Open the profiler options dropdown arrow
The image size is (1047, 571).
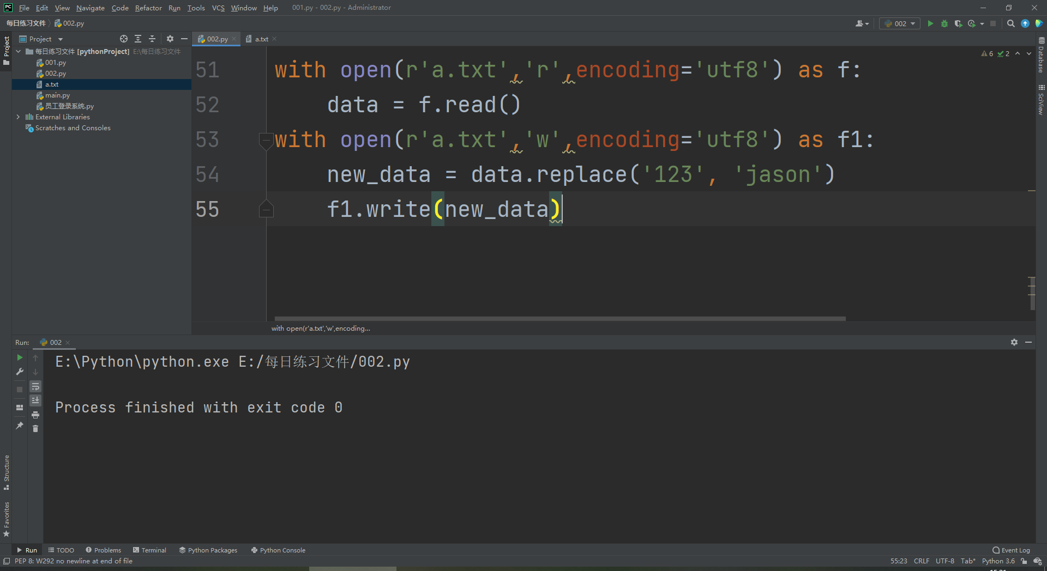pos(982,23)
